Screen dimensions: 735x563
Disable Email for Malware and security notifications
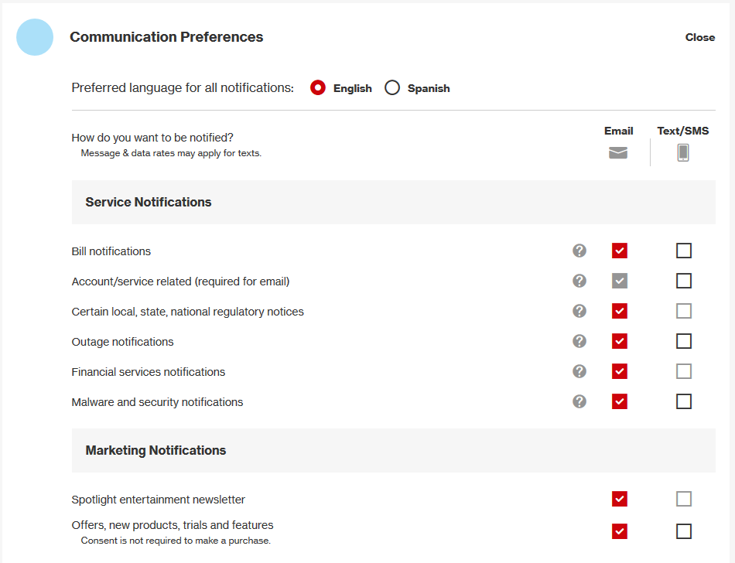619,401
